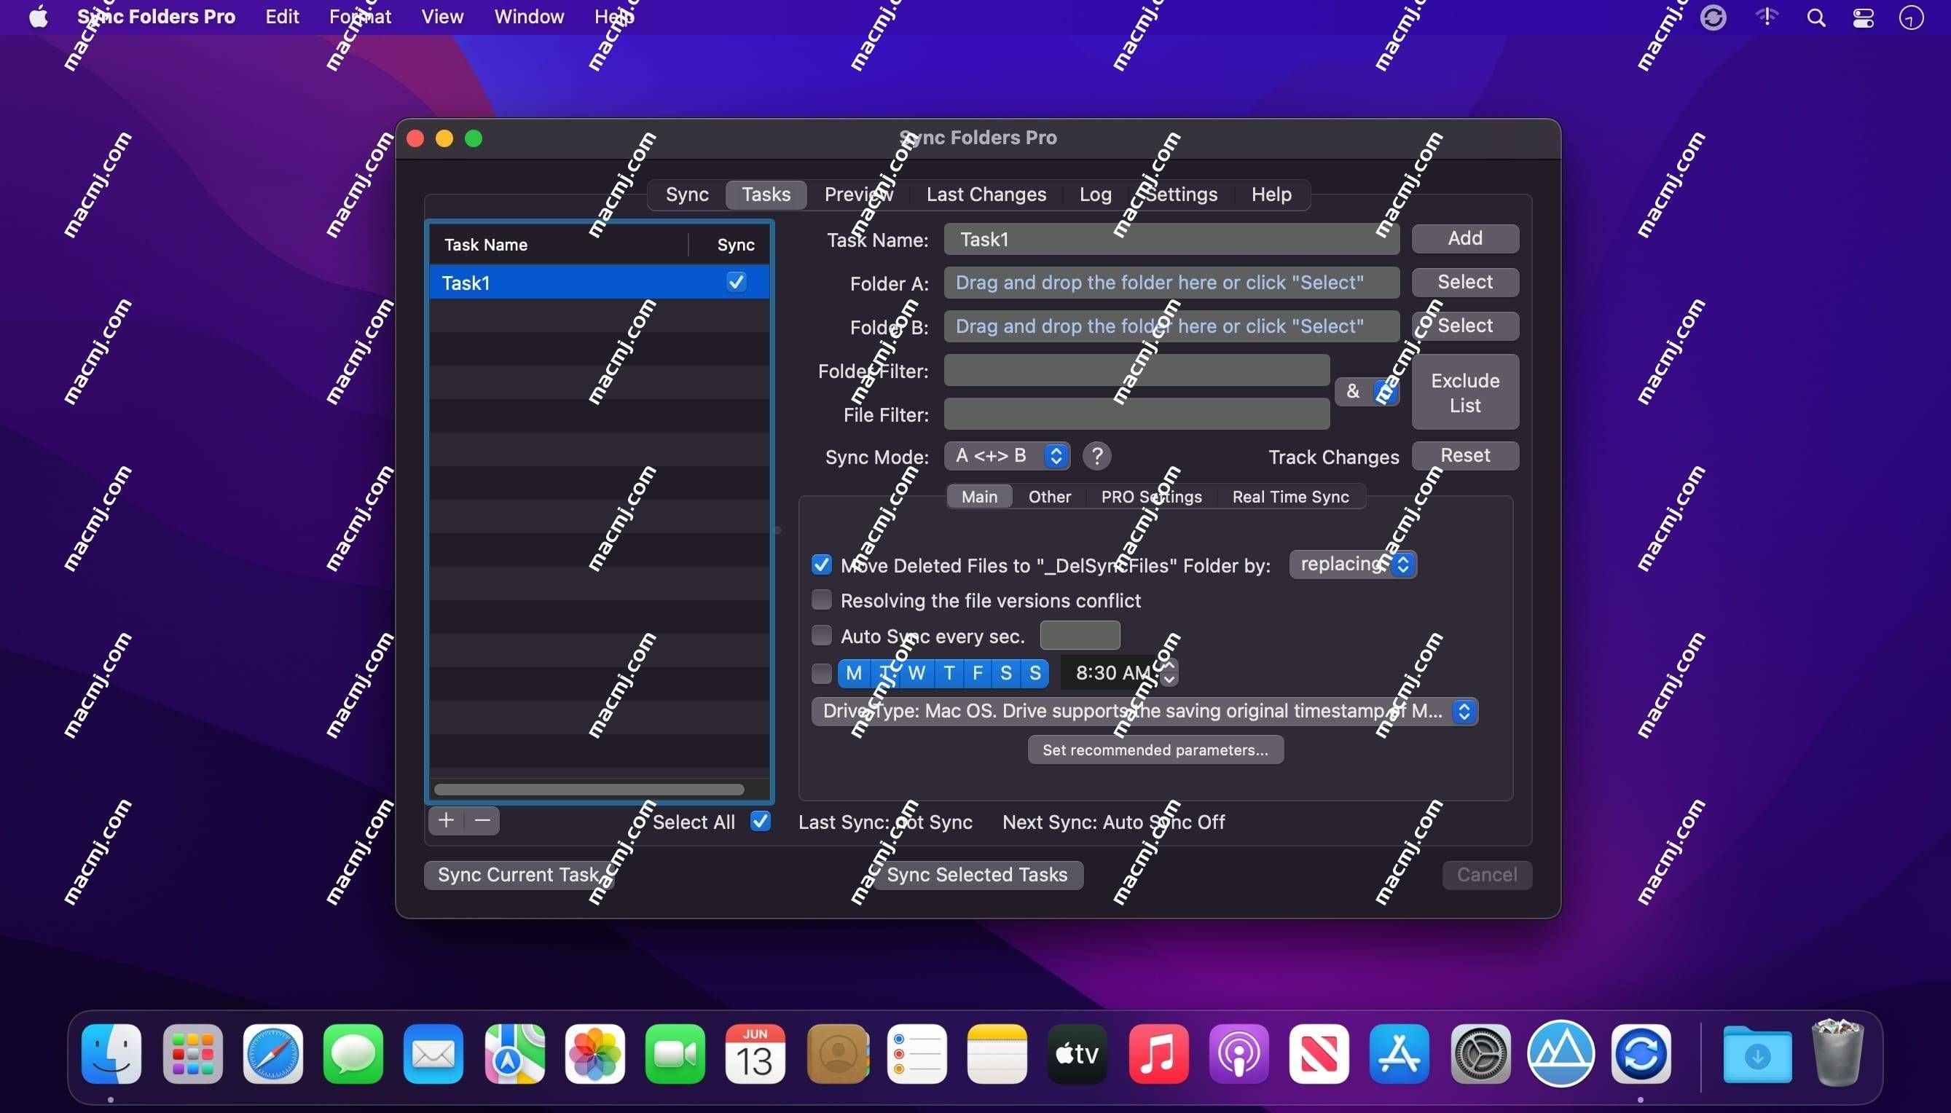Enable Resolving the file versions conflict
This screenshot has height=1113, width=1951.
point(822,600)
